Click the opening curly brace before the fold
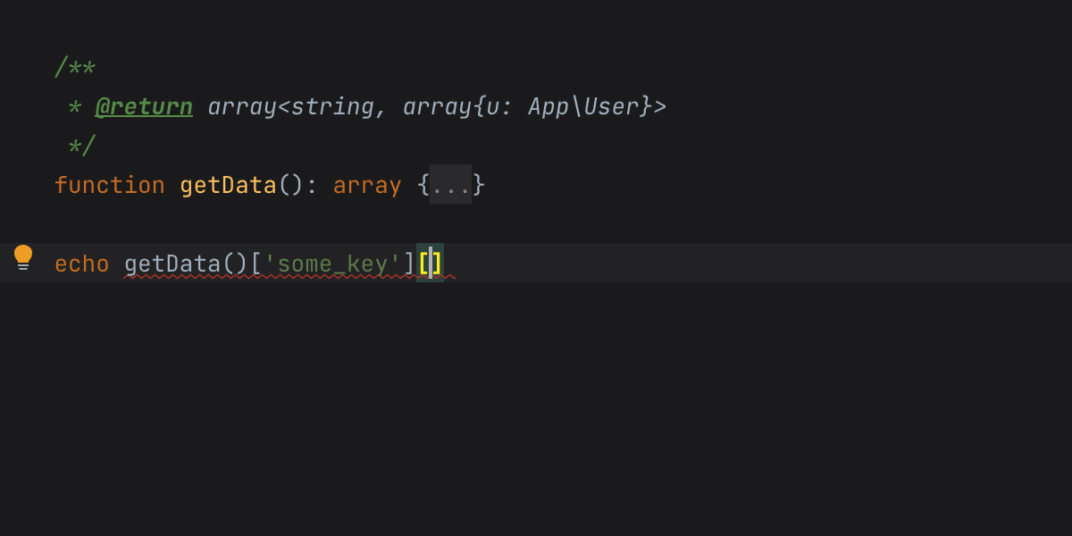The image size is (1072, 536). [x=423, y=186]
